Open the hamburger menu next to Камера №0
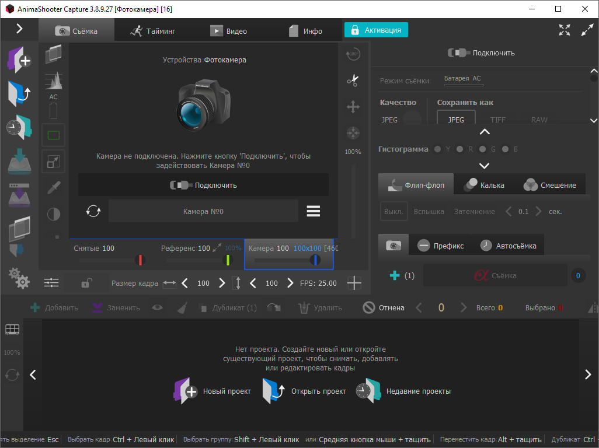 [314, 211]
